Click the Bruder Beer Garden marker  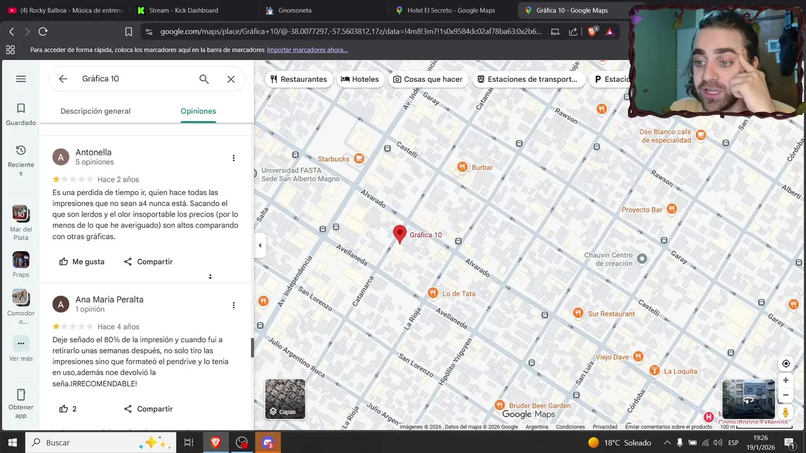(499, 405)
